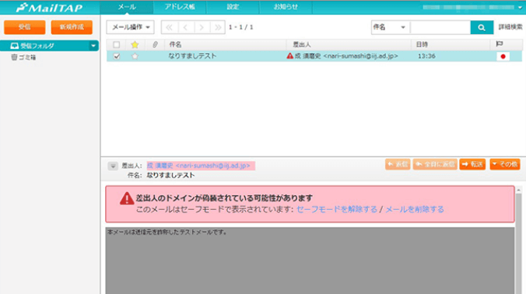Click the 受信 button
The image size is (526, 294).
click(x=25, y=27)
